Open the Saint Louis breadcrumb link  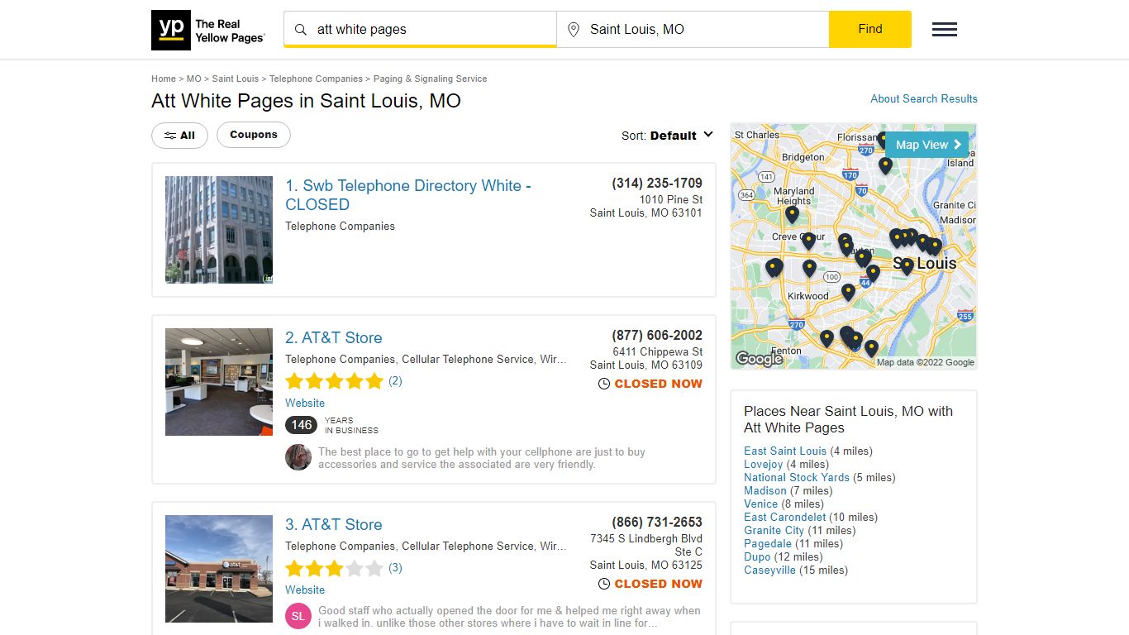236,79
